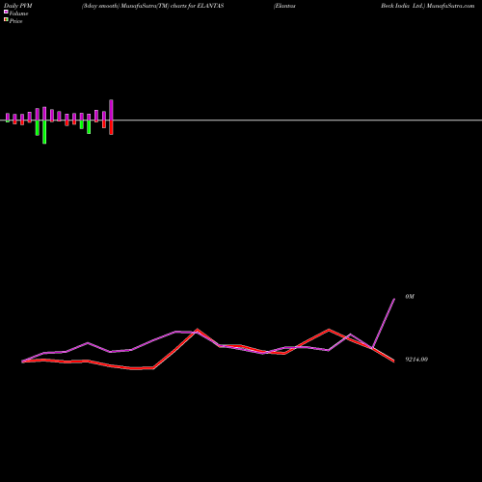Click the longest green bar below baseline
Viewport: 482px width, 482px height.
click(x=44, y=132)
